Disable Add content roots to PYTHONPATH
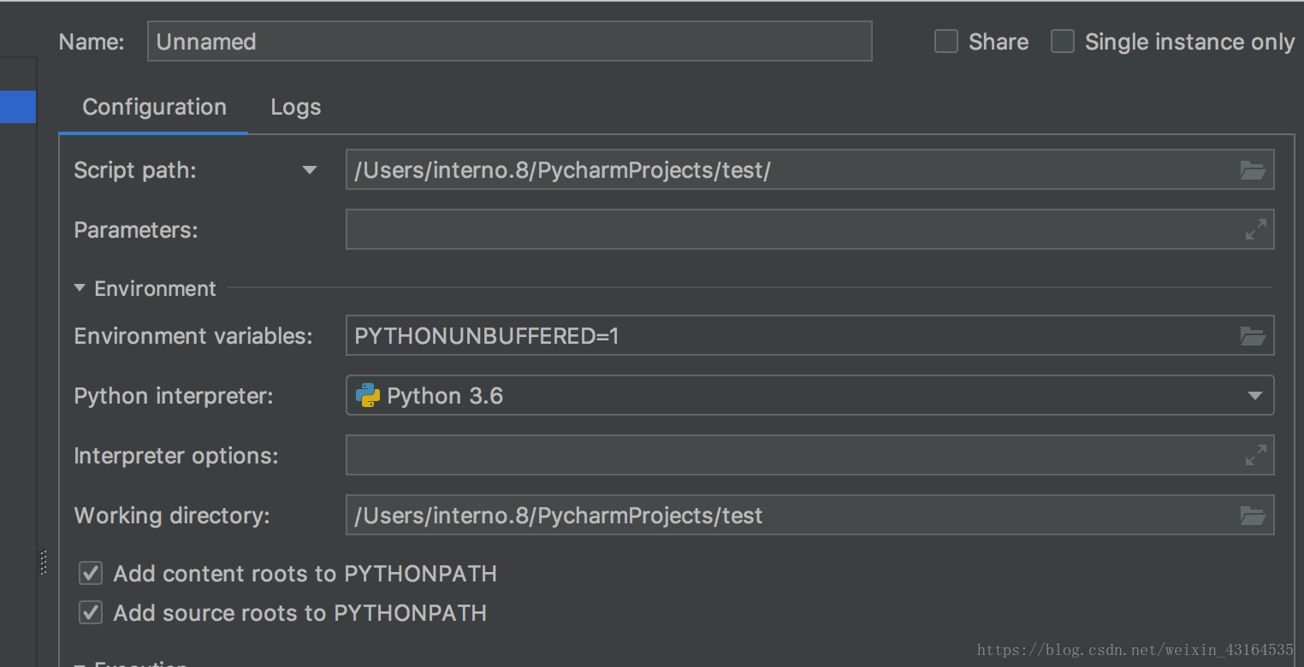1304x667 pixels. pos(90,573)
